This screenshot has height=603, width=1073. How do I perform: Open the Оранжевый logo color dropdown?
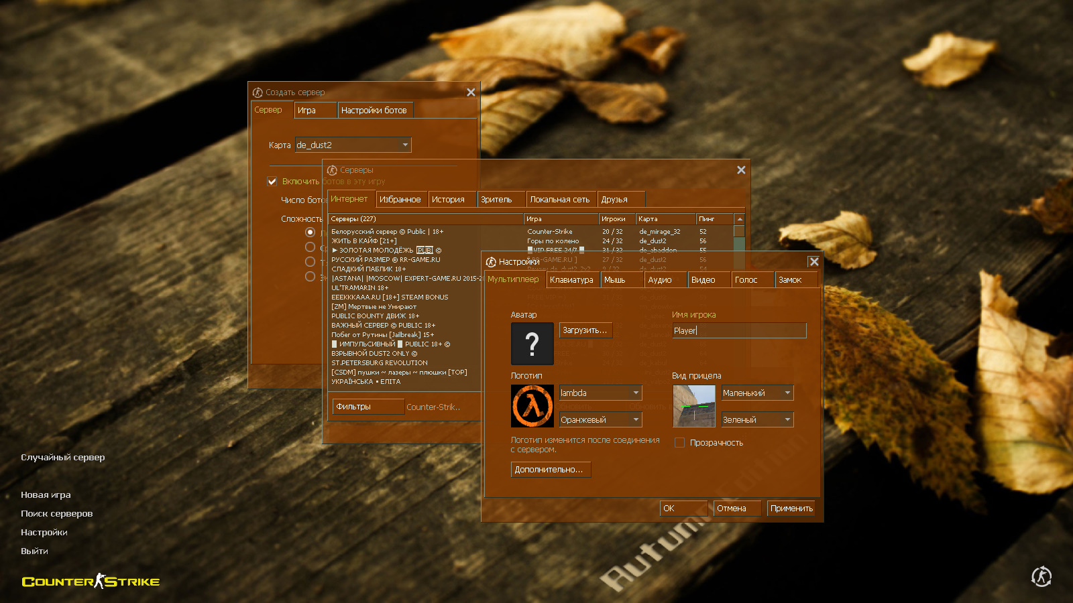pyautogui.click(x=600, y=419)
